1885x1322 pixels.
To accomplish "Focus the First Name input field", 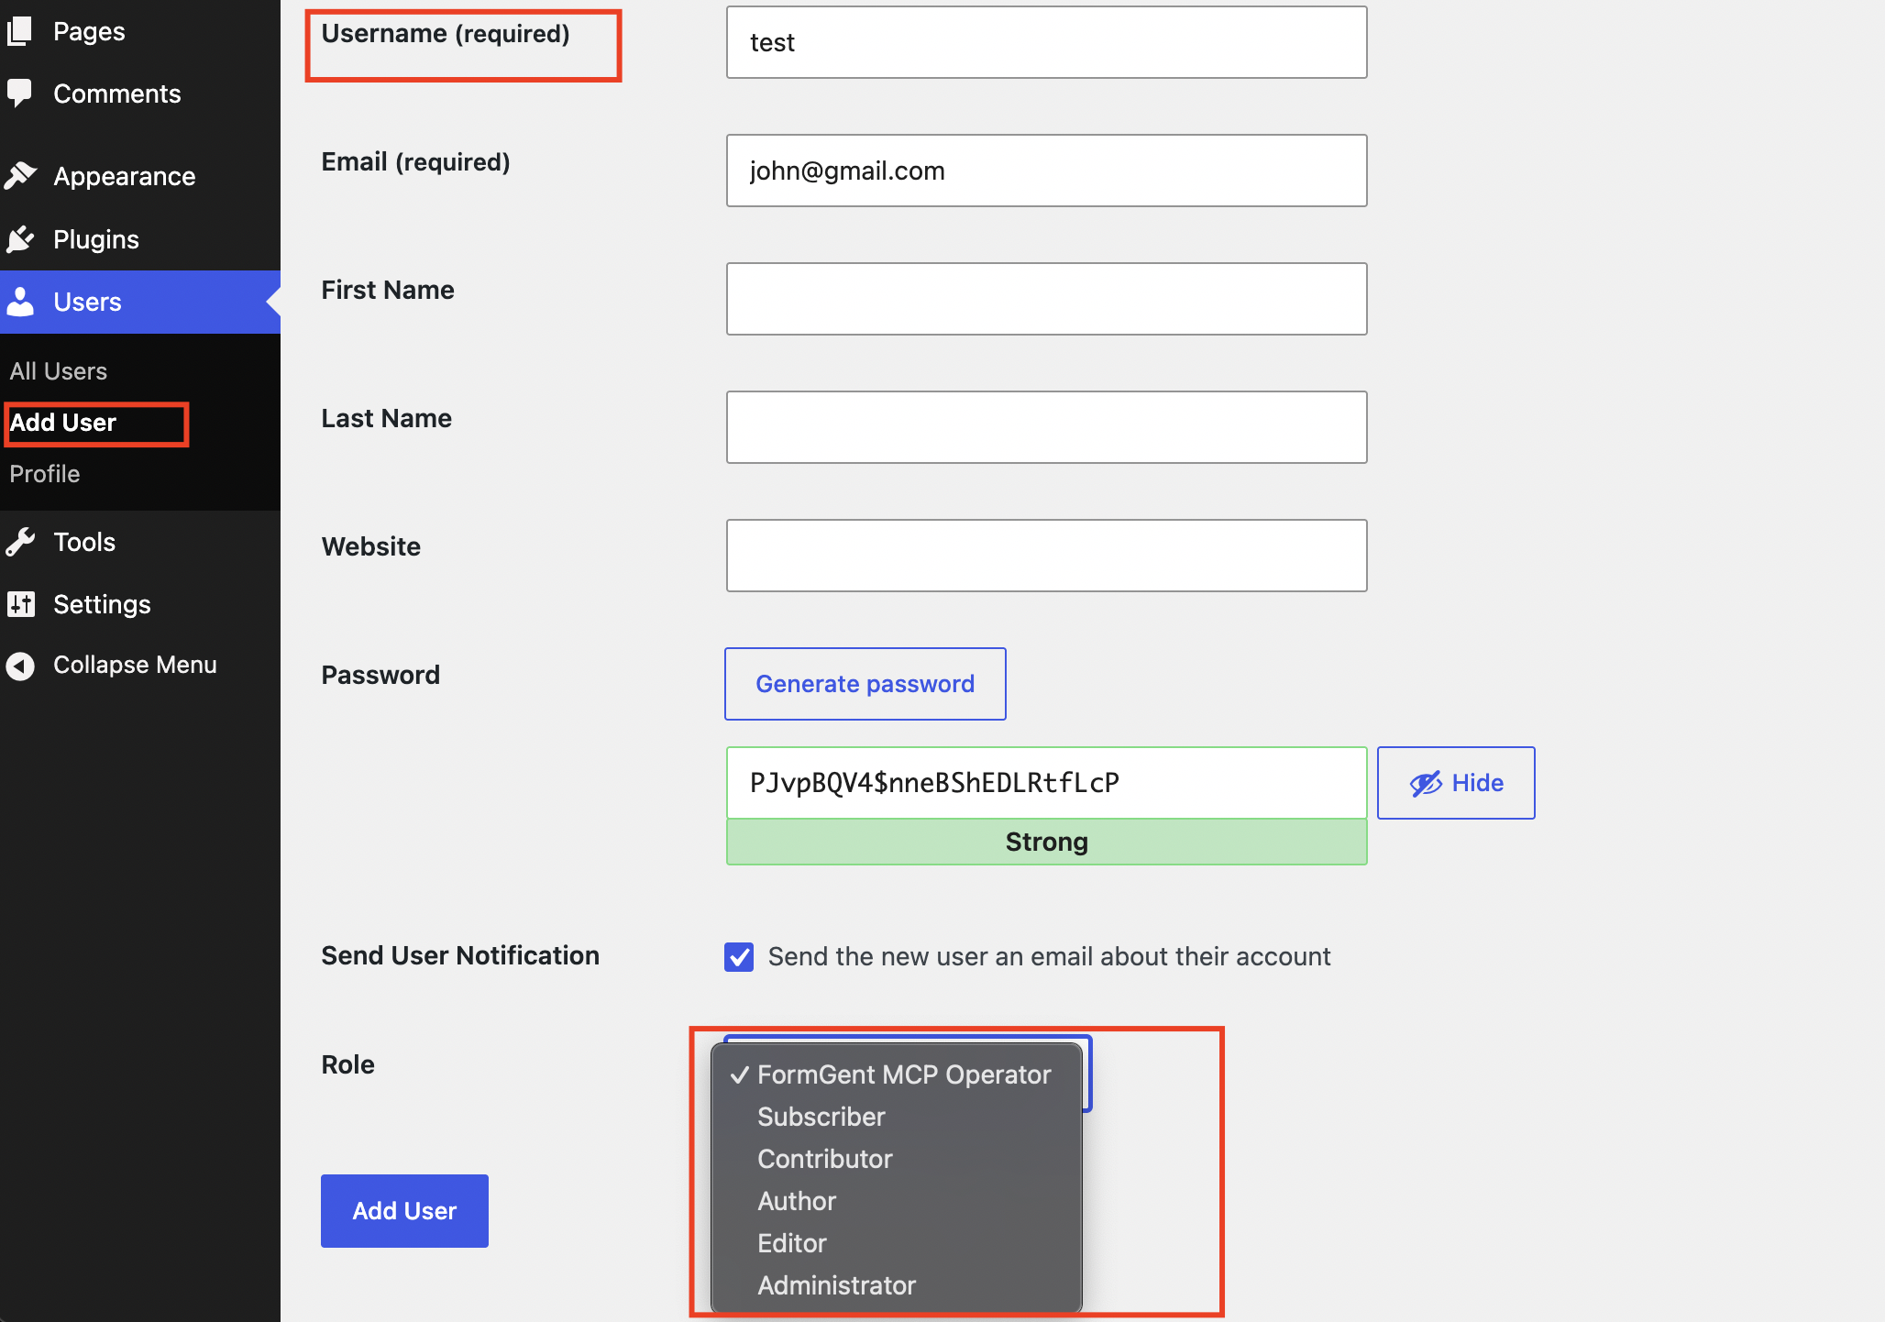I will tap(1046, 299).
